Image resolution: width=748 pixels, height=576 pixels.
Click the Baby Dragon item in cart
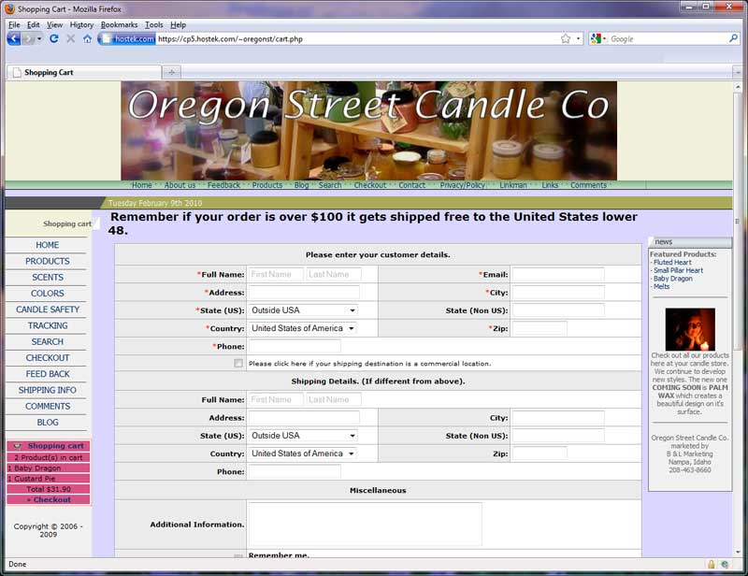click(49, 468)
